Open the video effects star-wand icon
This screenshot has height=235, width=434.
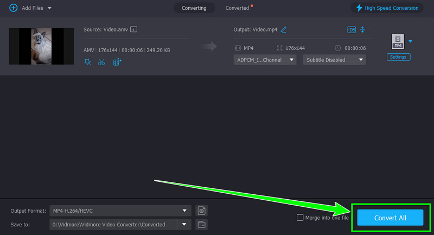tap(88, 62)
